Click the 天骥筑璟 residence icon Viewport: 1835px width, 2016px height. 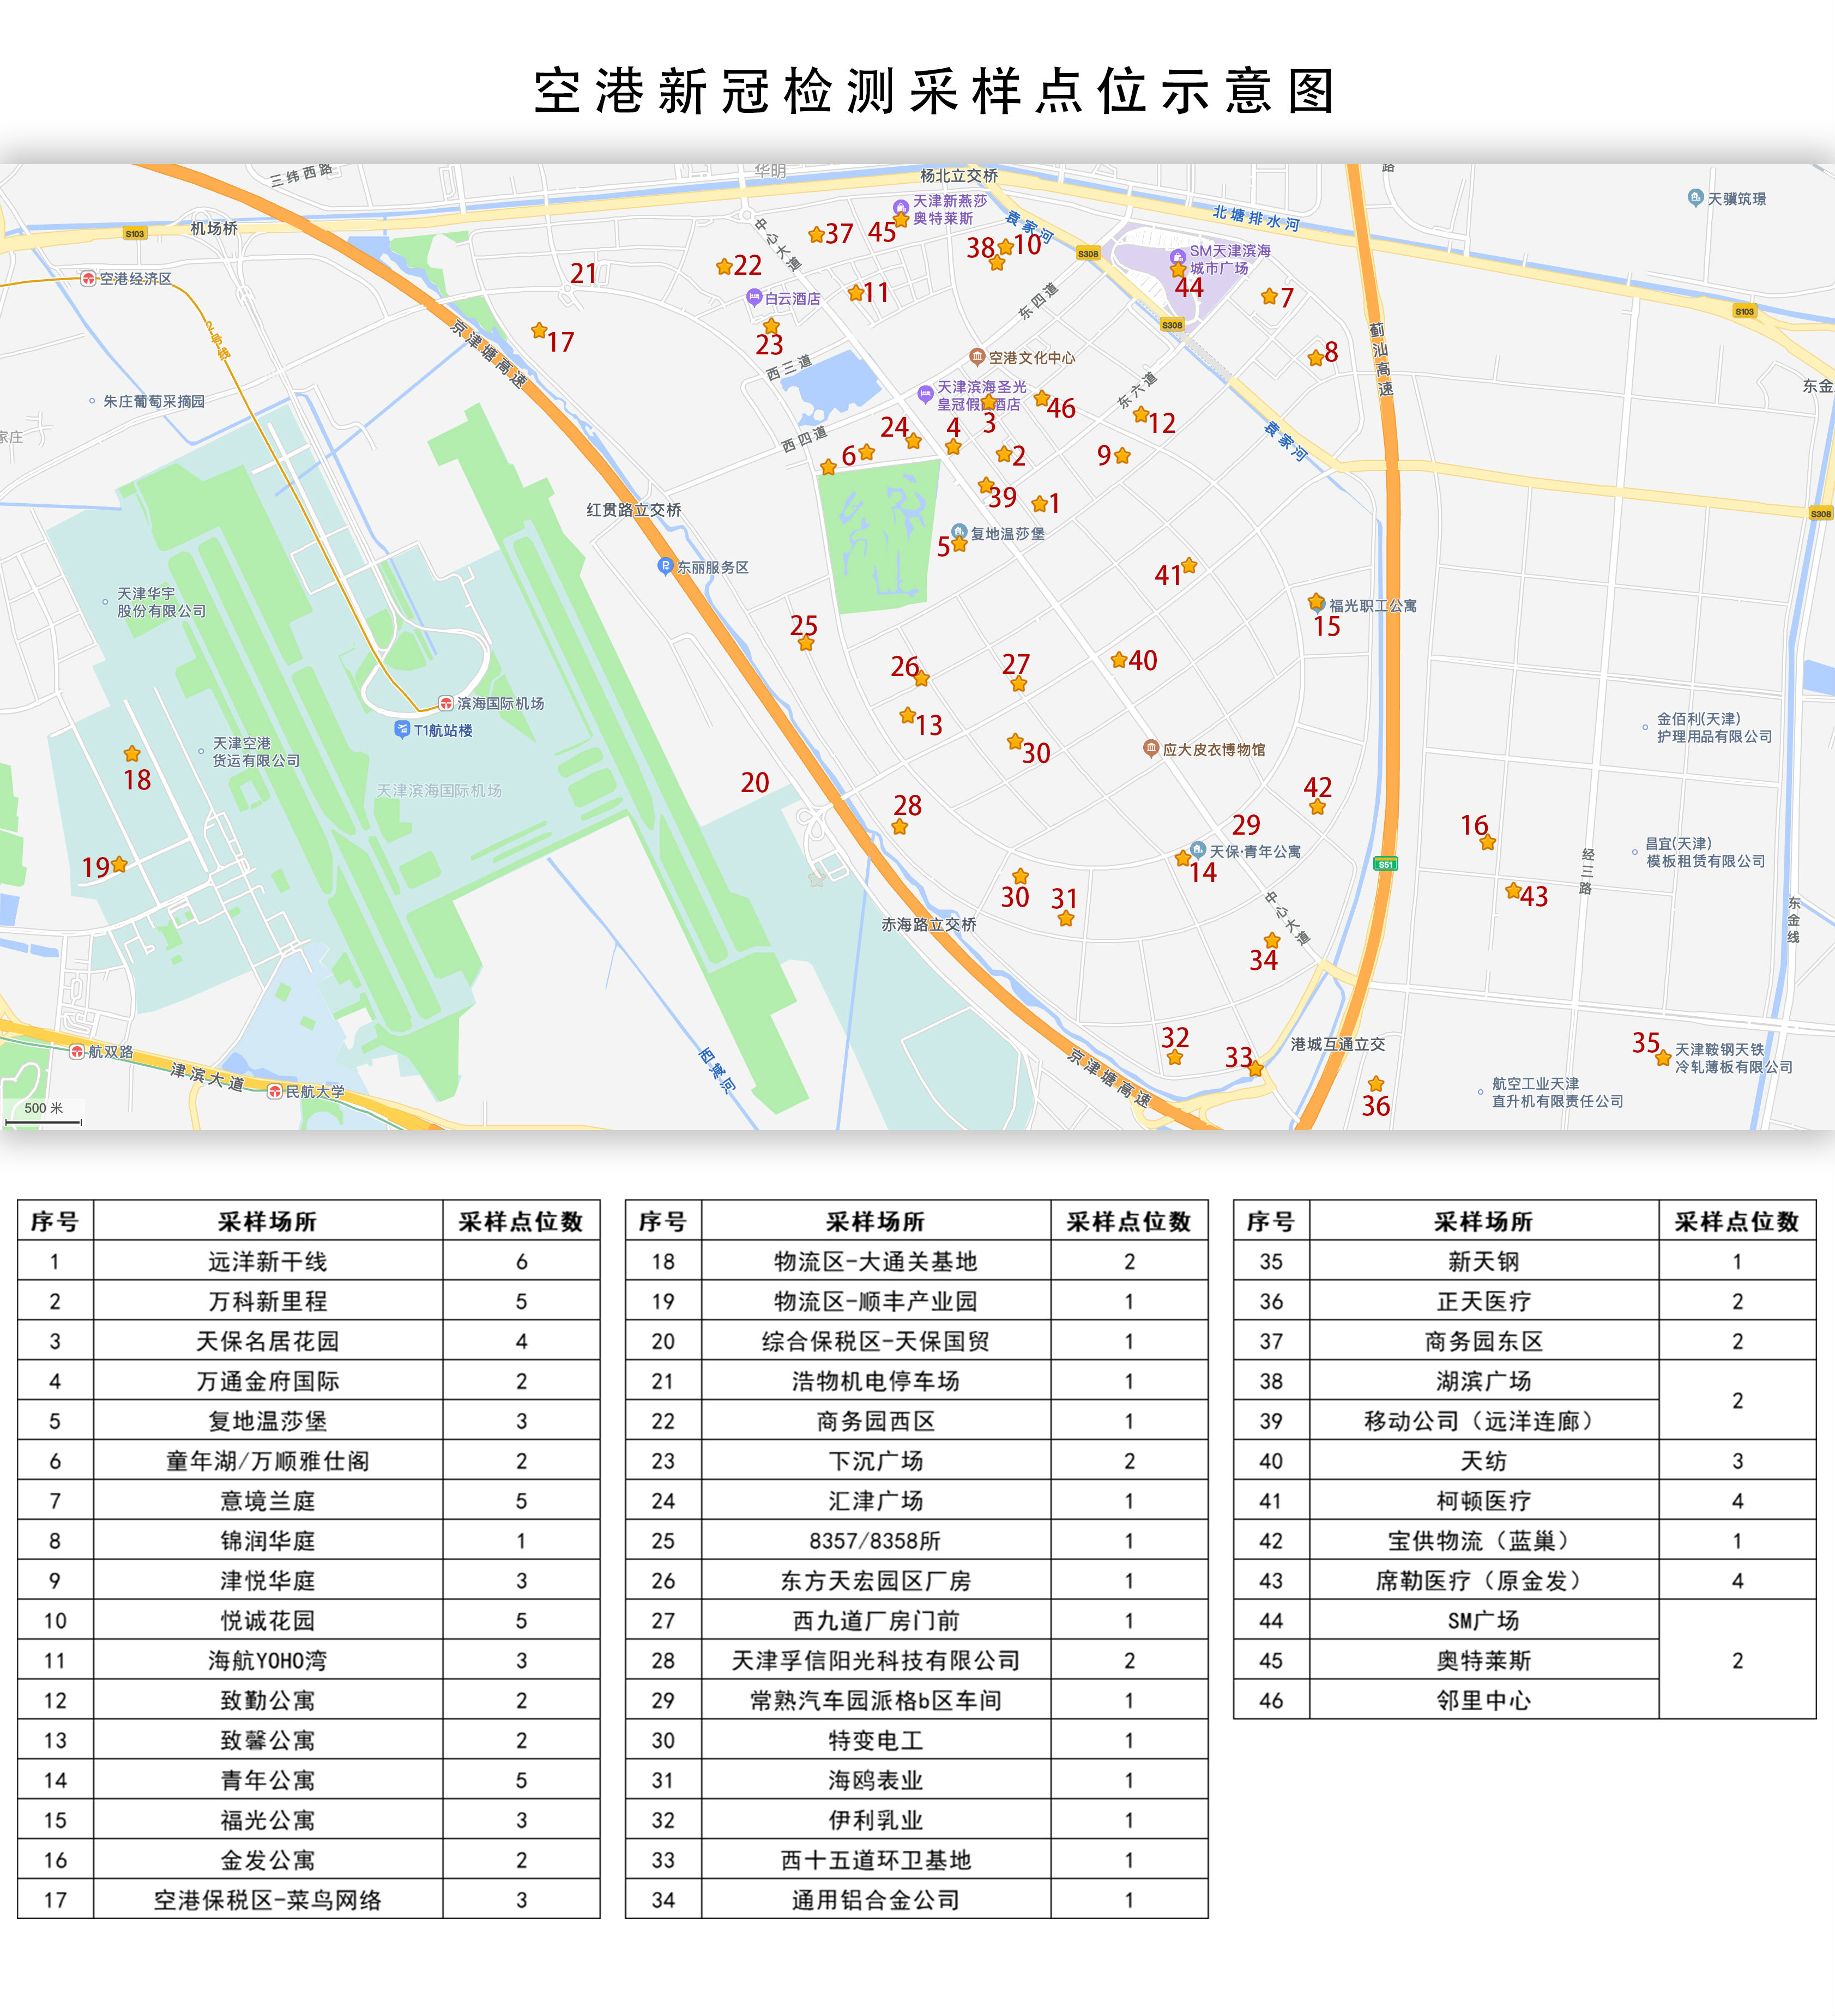(1695, 197)
